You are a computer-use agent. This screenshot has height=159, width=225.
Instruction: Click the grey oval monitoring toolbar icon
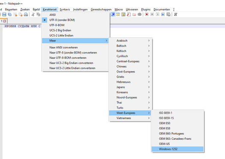click(x=139, y=14)
